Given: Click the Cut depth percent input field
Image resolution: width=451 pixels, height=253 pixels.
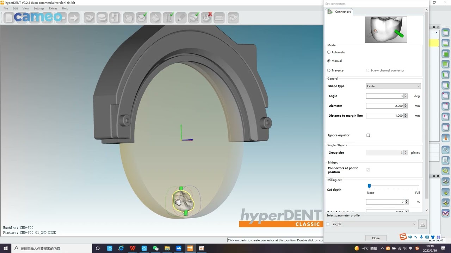Looking at the screenshot, I should pyautogui.click(x=385, y=202).
